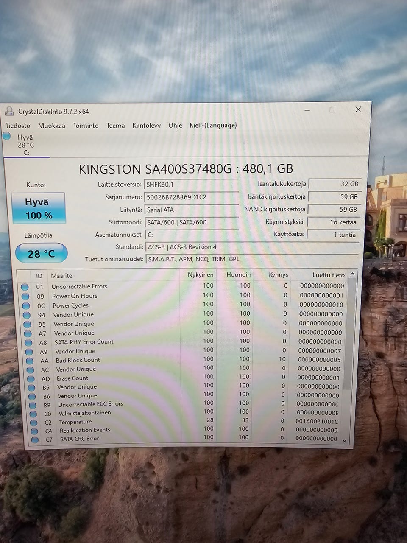Click the Isäntäkirjoituskertoja value 59 GB

click(x=335, y=196)
